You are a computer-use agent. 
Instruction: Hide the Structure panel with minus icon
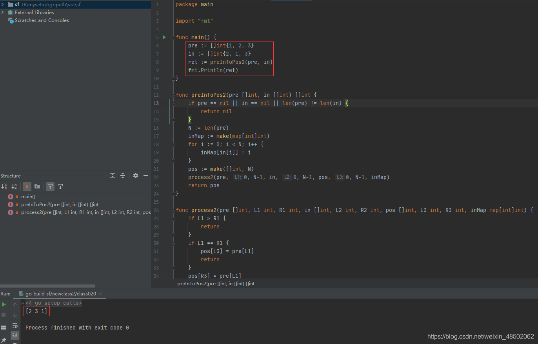(146, 176)
